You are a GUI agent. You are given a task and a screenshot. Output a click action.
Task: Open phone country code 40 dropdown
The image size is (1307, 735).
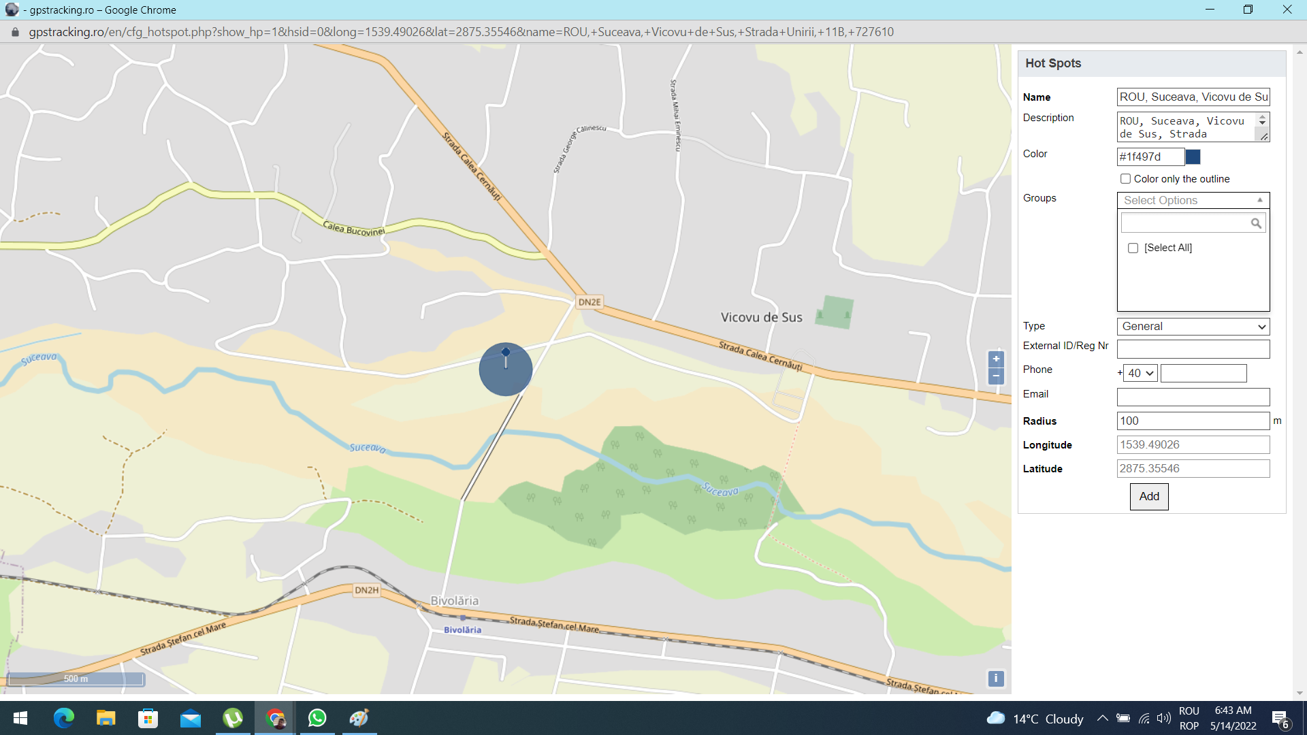(1140, 373)
